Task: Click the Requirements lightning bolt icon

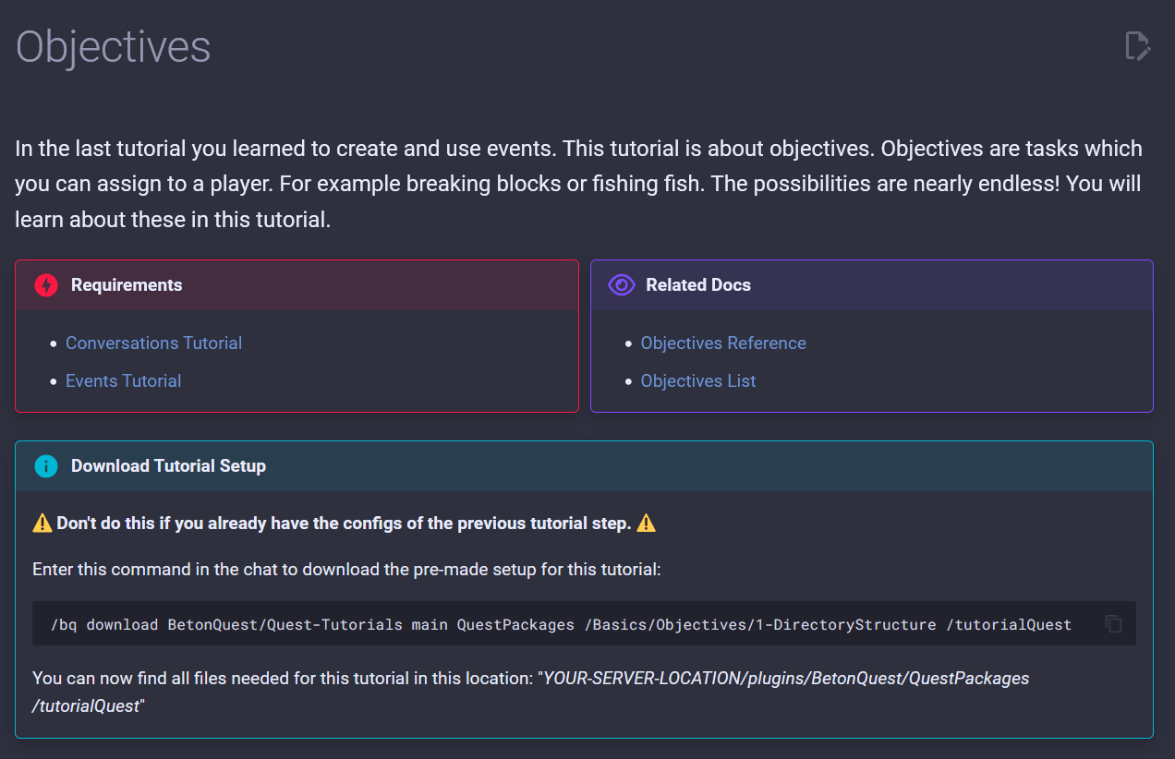Action: pos(45,285)
